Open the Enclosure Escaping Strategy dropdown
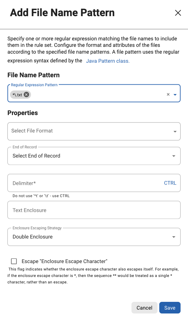The image size is (188, 318). coord(94,237)
